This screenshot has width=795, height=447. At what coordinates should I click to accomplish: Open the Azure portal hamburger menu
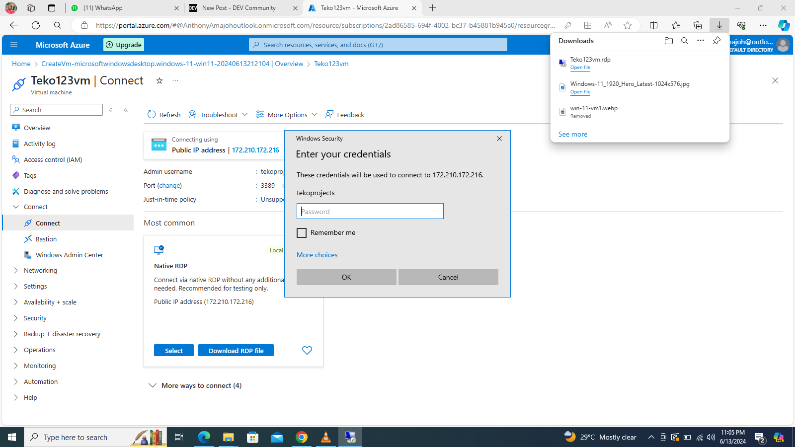point(14,45)
